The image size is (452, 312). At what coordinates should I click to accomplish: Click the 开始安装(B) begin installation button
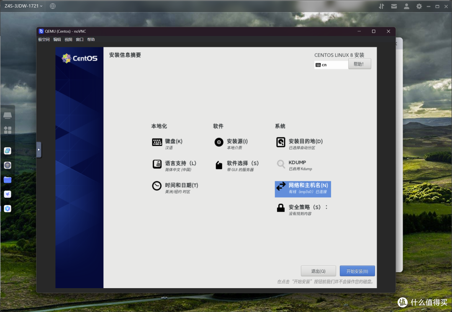(357, 271)
